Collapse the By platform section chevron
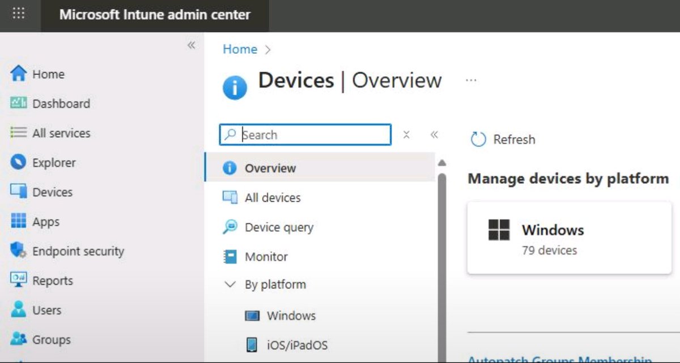 [x=230, y=284]
